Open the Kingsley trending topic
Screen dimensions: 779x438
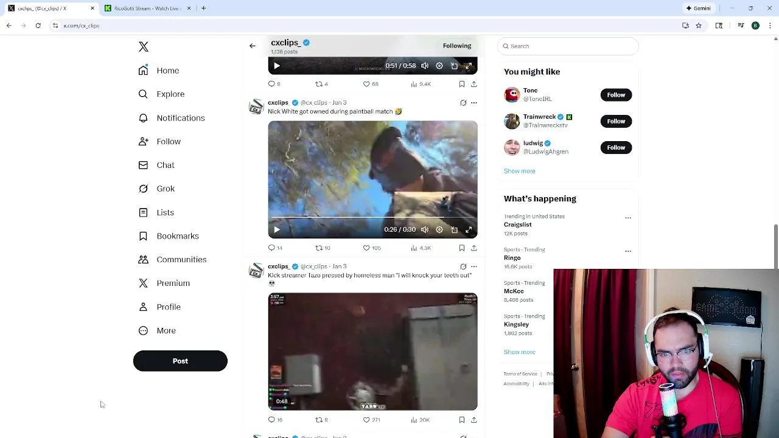517,325
